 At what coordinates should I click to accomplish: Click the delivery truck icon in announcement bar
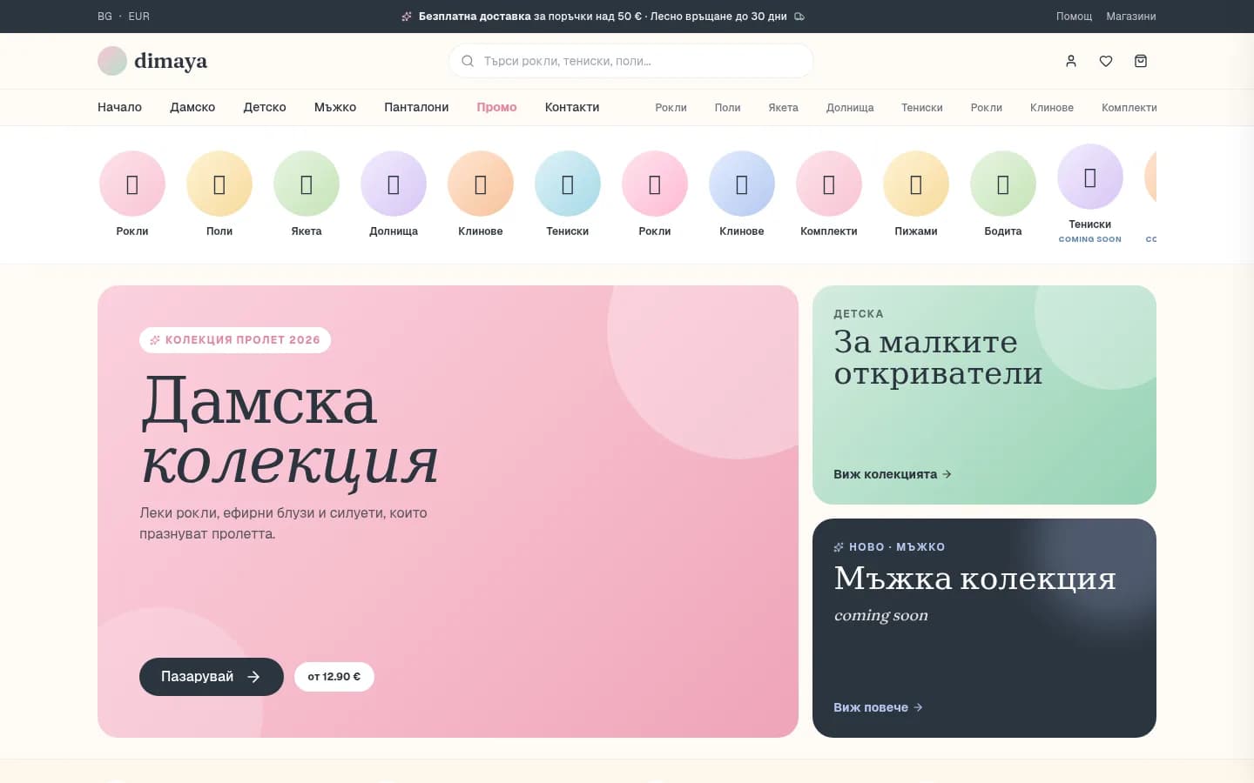pyautogui.click(x=799, y=17)
